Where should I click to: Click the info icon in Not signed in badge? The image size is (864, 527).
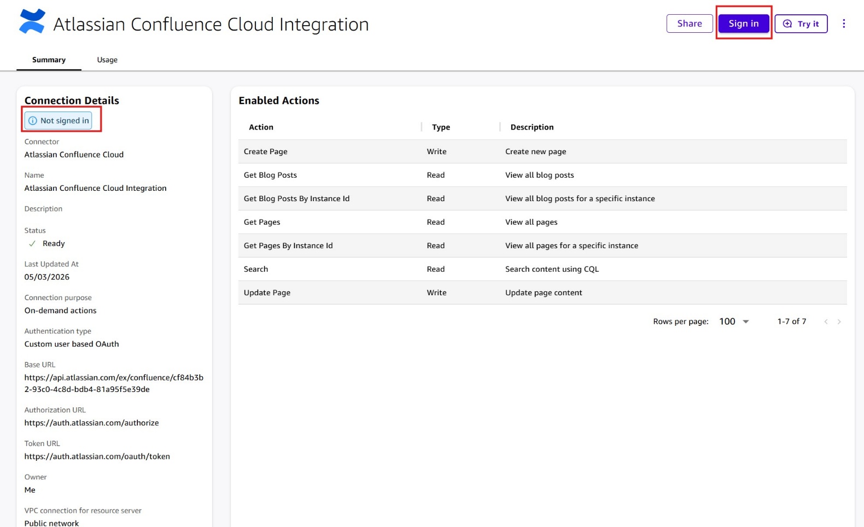(x=33, y=121)
